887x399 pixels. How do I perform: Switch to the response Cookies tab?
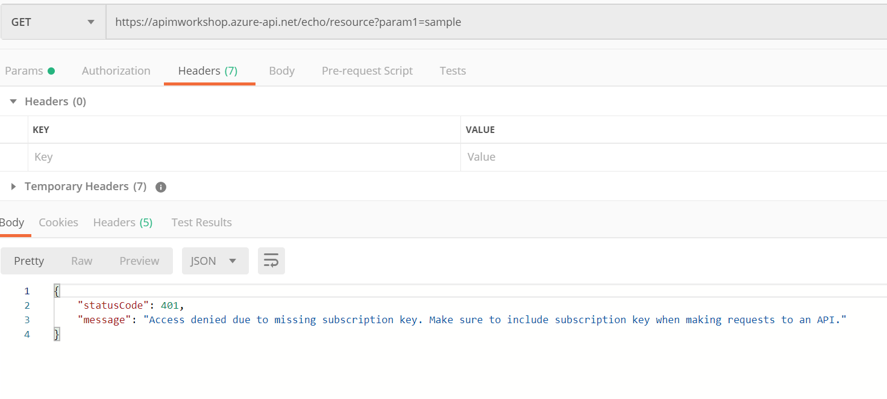click(58, 223)
